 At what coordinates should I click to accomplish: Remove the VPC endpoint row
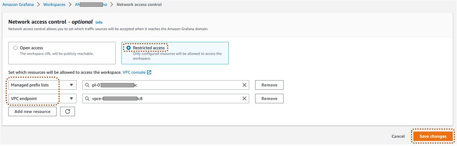[x=269, y=99]
